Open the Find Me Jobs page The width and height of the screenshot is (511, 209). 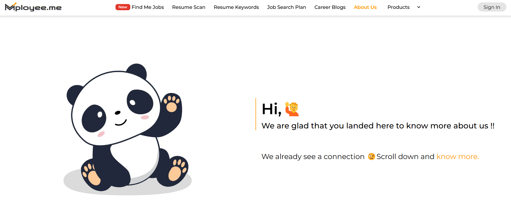(x=148, y=7)
